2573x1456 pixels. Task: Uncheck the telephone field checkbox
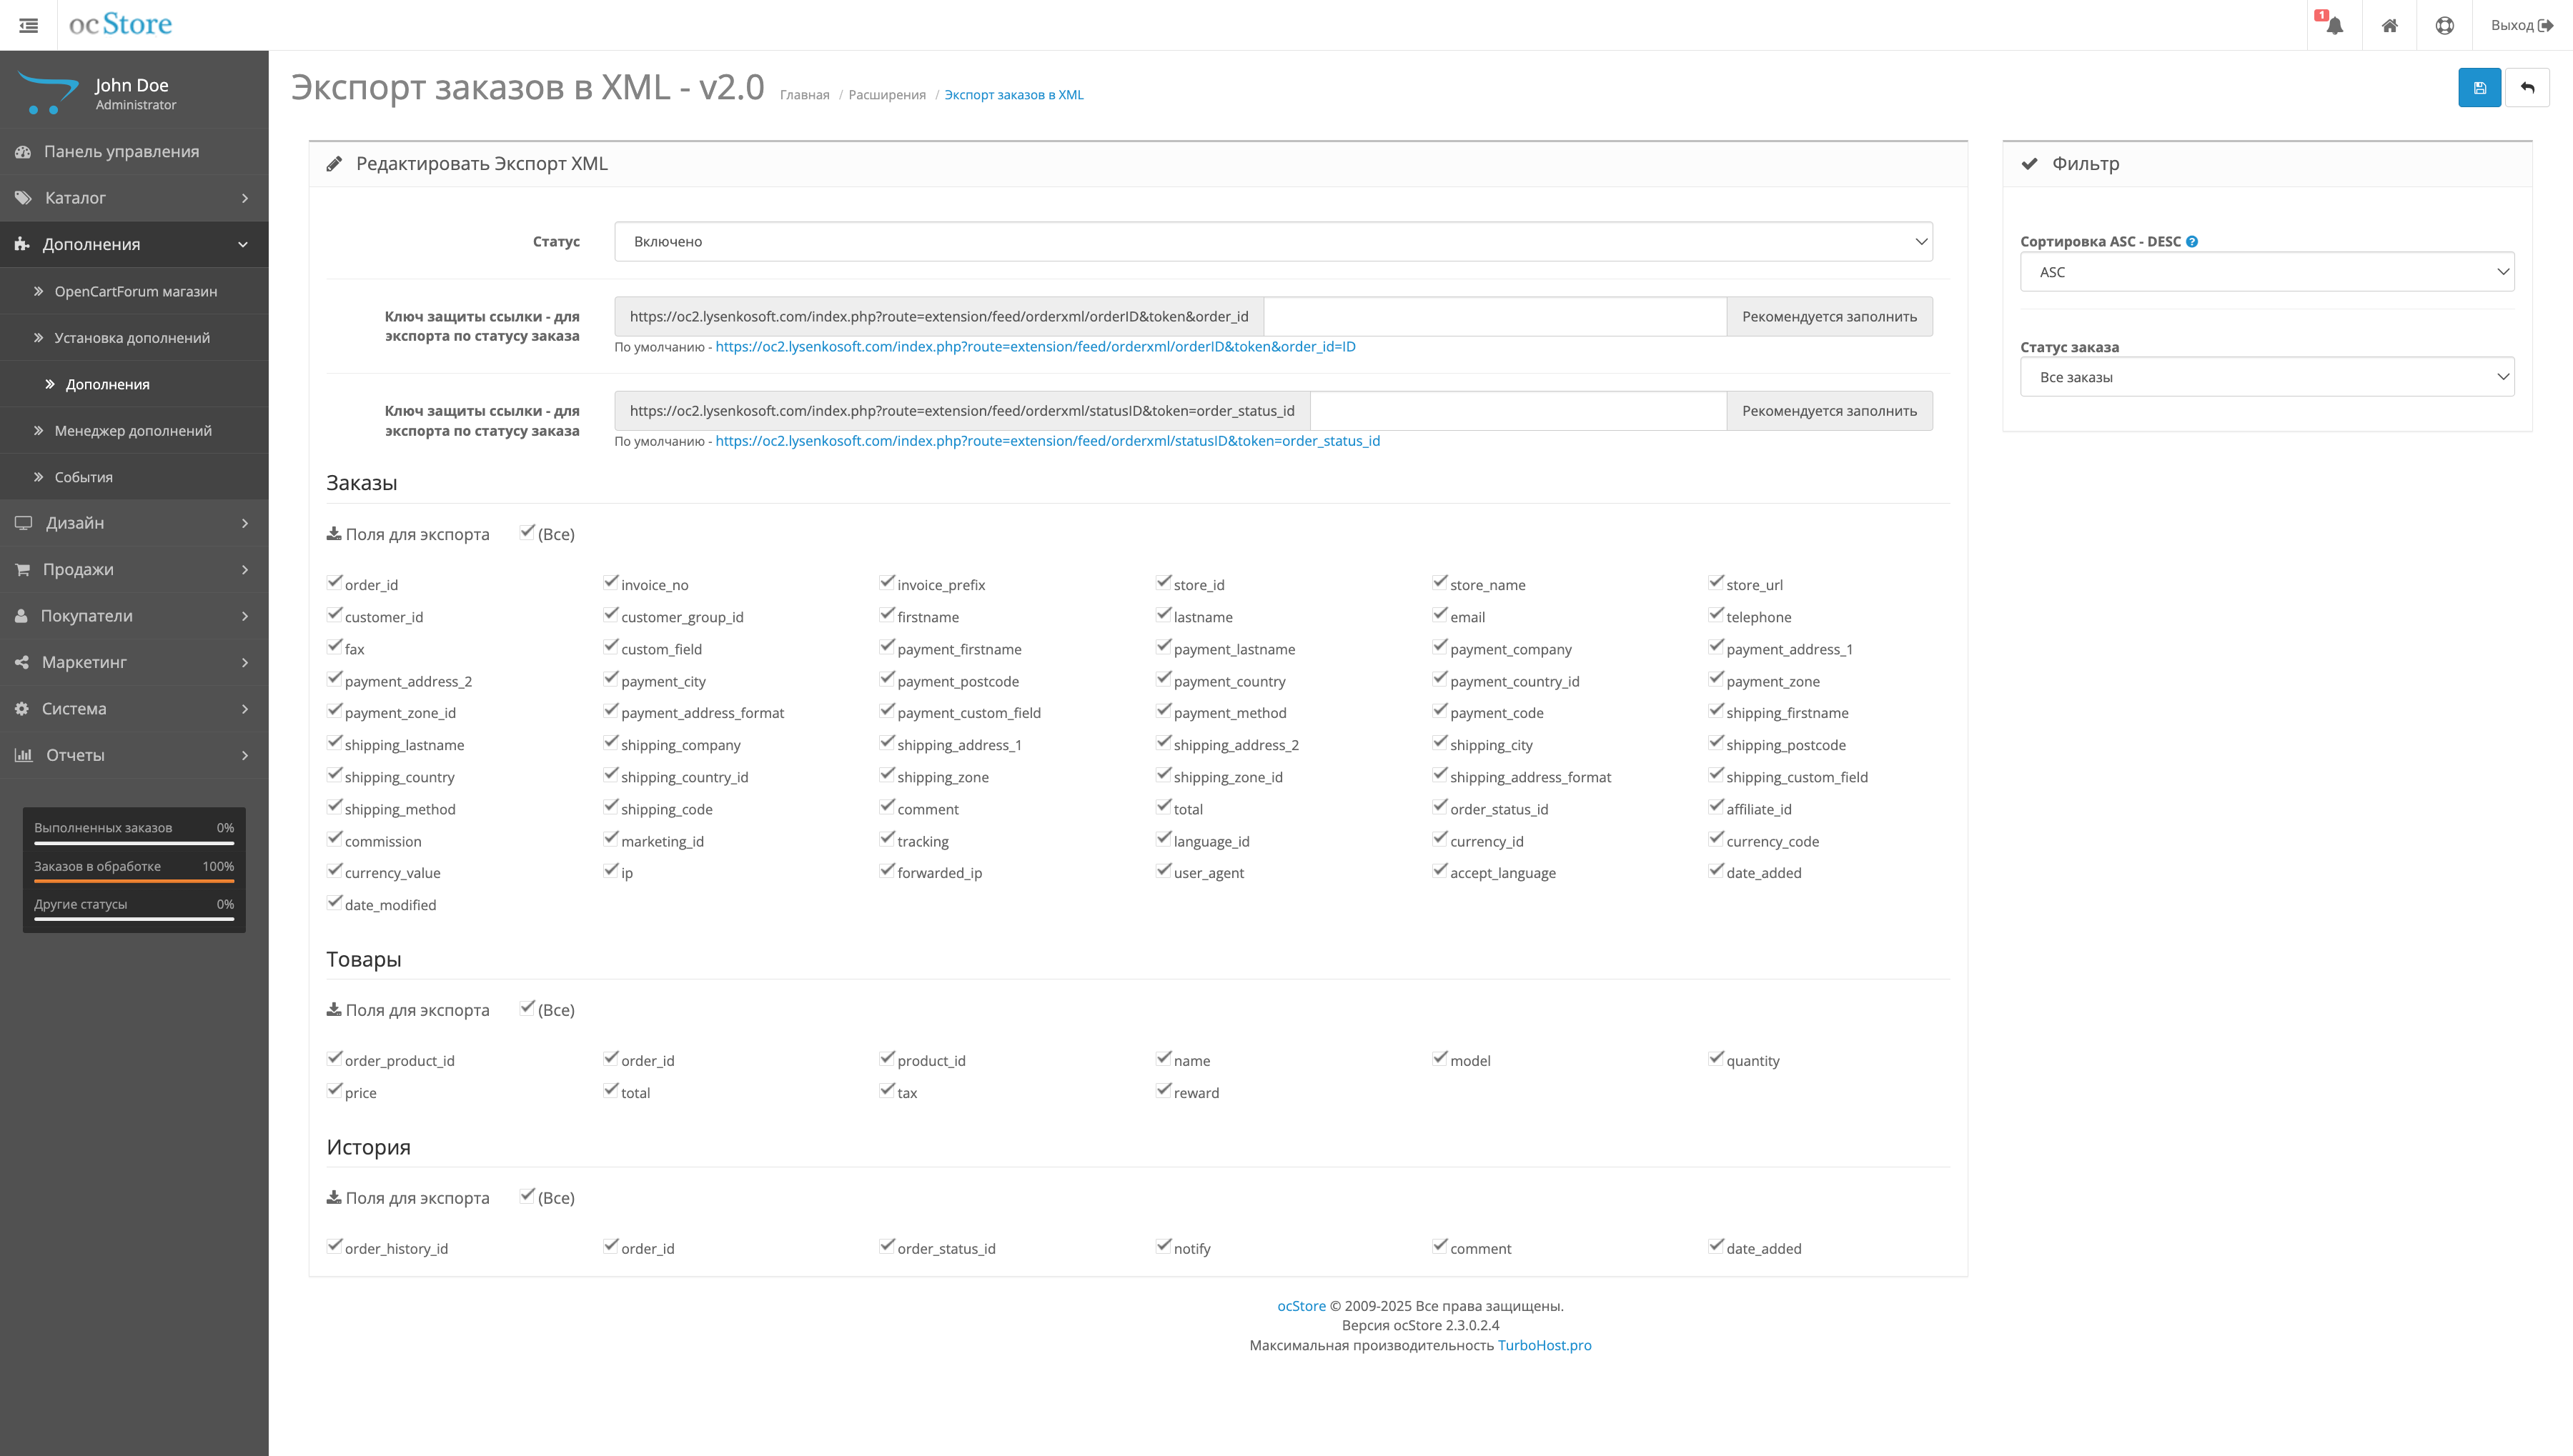coord(1715,615)
